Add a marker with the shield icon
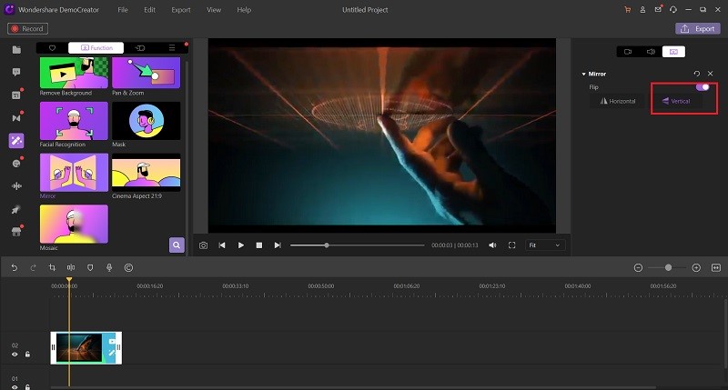Screen dimensions: 728x390 [90, 267]
